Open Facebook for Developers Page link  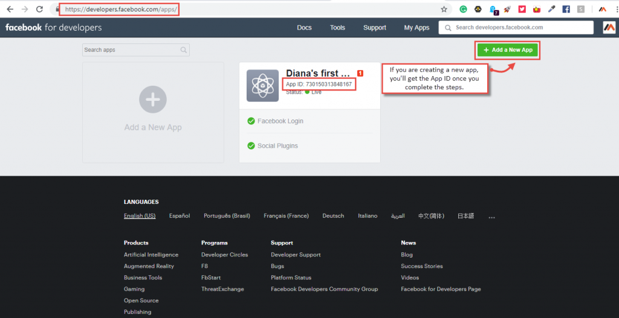[441, 289]
